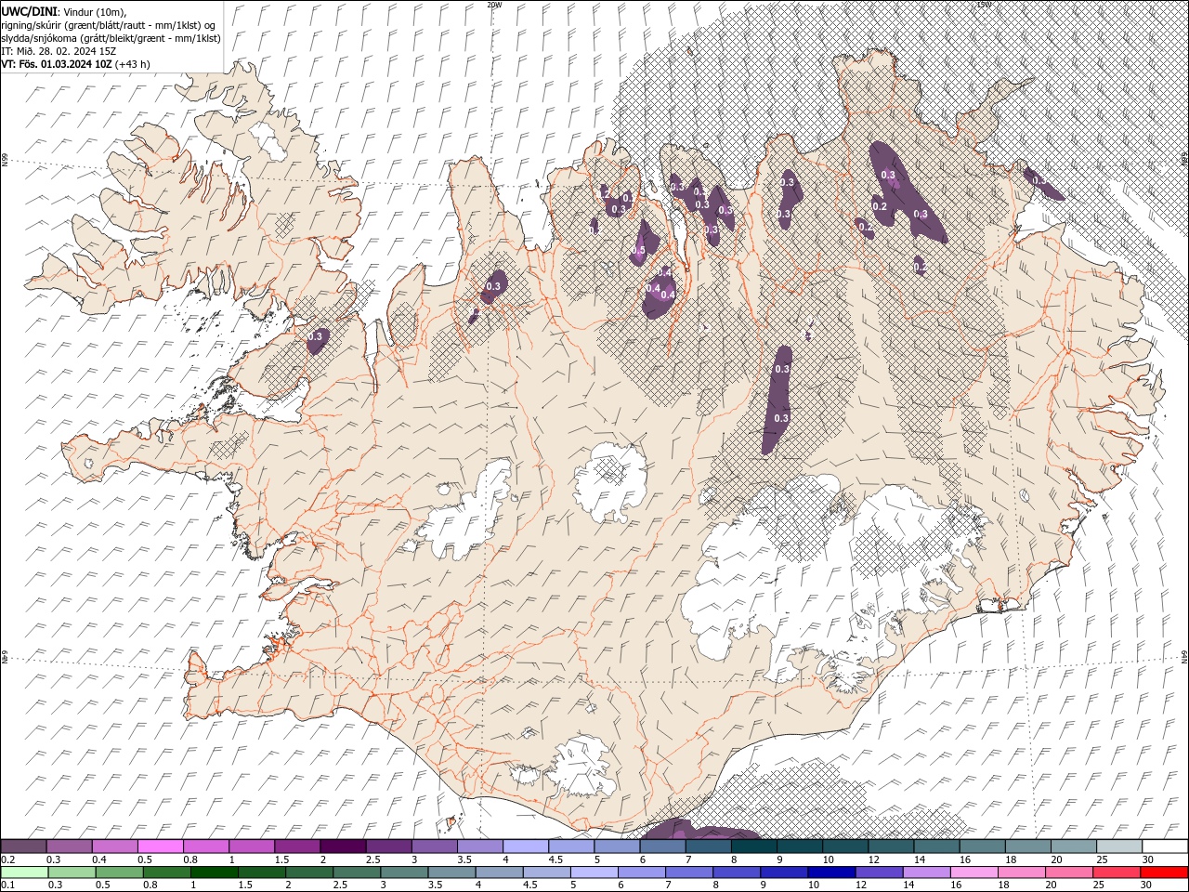Image resolution: width=1189 pixels, height=892 pixels.
Task: Select lower legend row's pale periwinkle swatch at 5
Action: (x=594, y=872)
